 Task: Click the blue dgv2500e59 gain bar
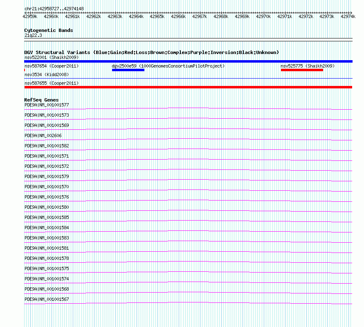(x=128, y=70)
